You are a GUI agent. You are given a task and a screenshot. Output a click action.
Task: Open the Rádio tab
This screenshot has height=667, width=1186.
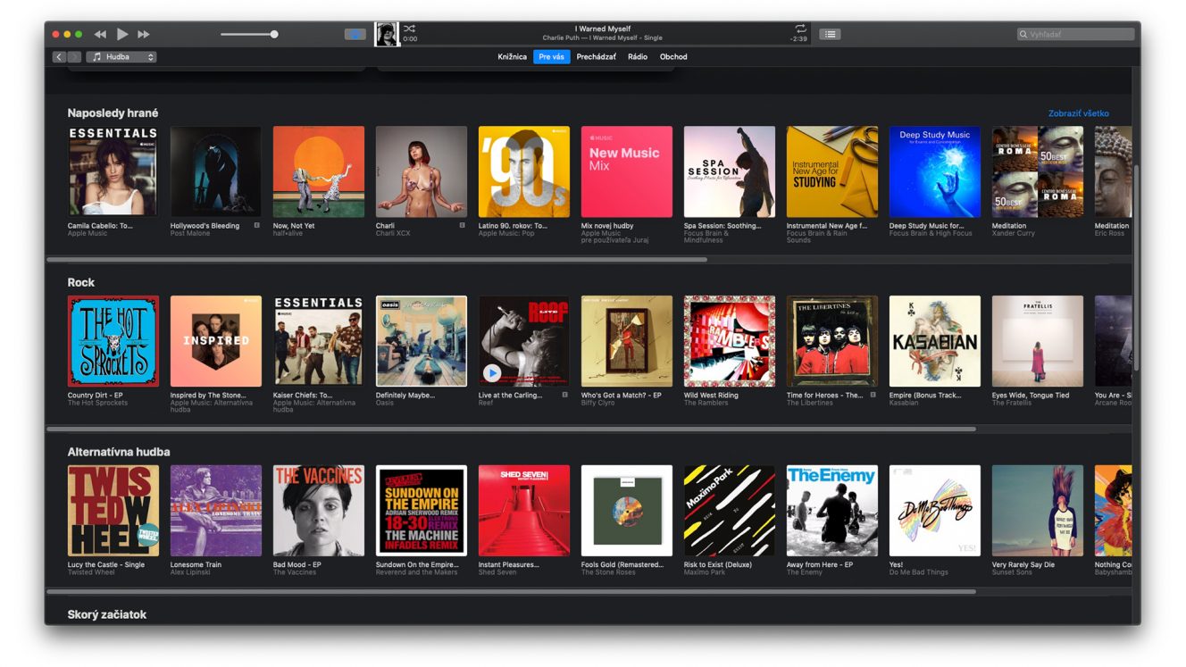tap(638, 57)
